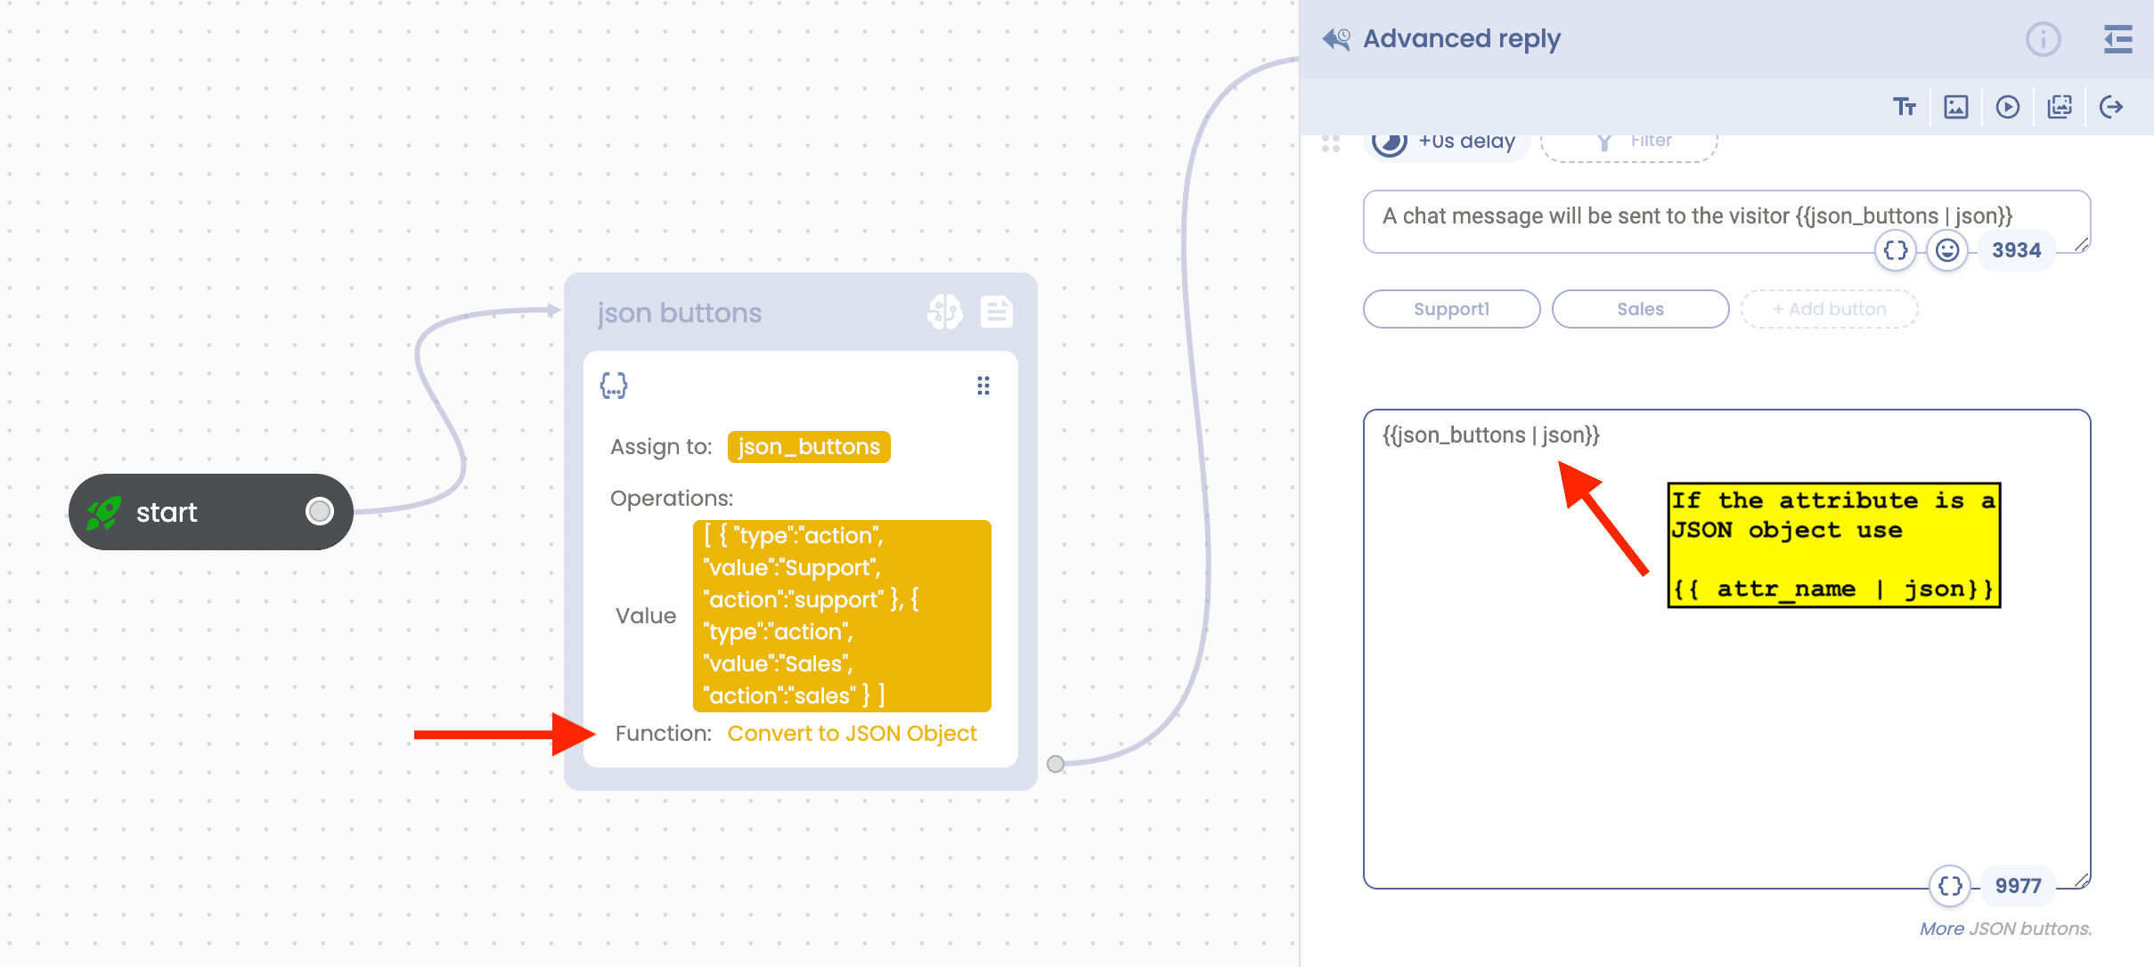
Task: Select the start node
Action: tap(210, 512)
